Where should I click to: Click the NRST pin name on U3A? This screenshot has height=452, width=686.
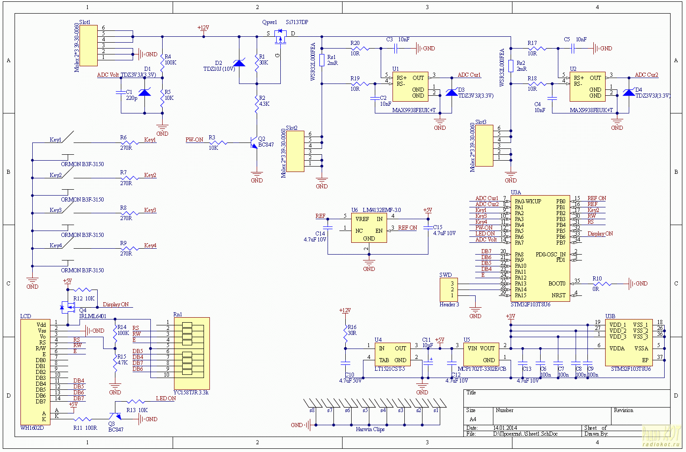tap(559, 295)
